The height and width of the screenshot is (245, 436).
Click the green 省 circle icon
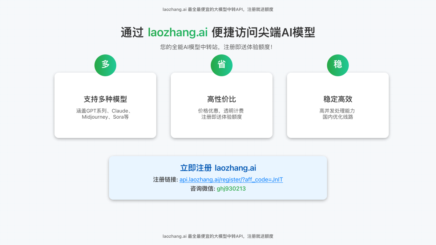point(222,65)
